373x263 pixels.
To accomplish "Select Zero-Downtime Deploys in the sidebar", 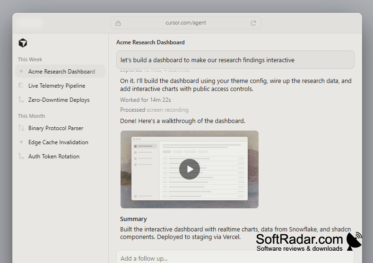I will coord(60,100).
